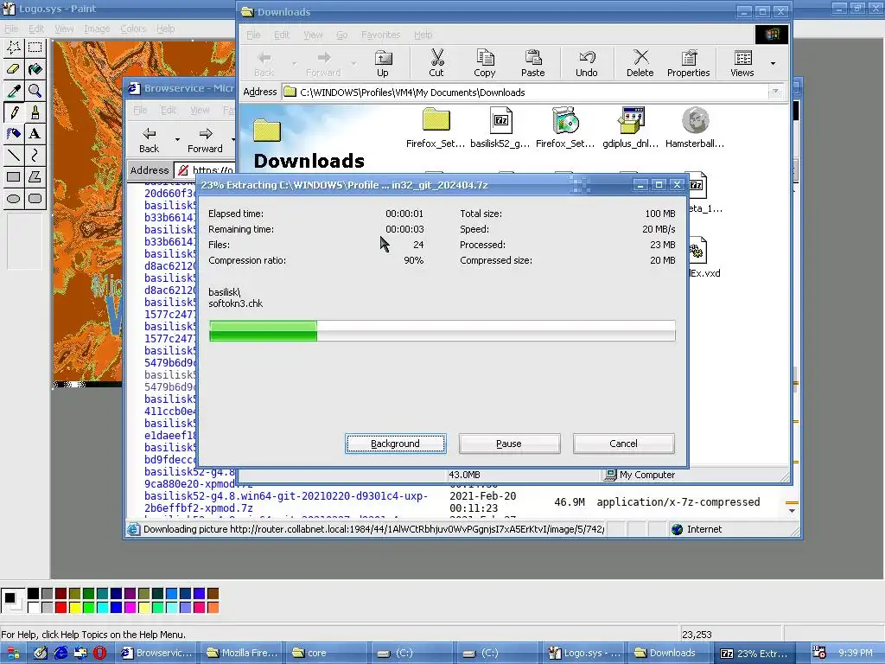The width and height of the screenshot is (885, 664).
Task: Select the Firefox_Set... installer disc icon
Action: [565, 128]
